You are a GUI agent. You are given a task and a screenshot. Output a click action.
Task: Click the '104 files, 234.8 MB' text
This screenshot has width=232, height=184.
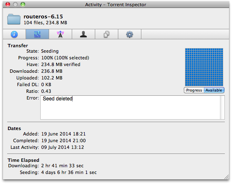tap(45, 23)
